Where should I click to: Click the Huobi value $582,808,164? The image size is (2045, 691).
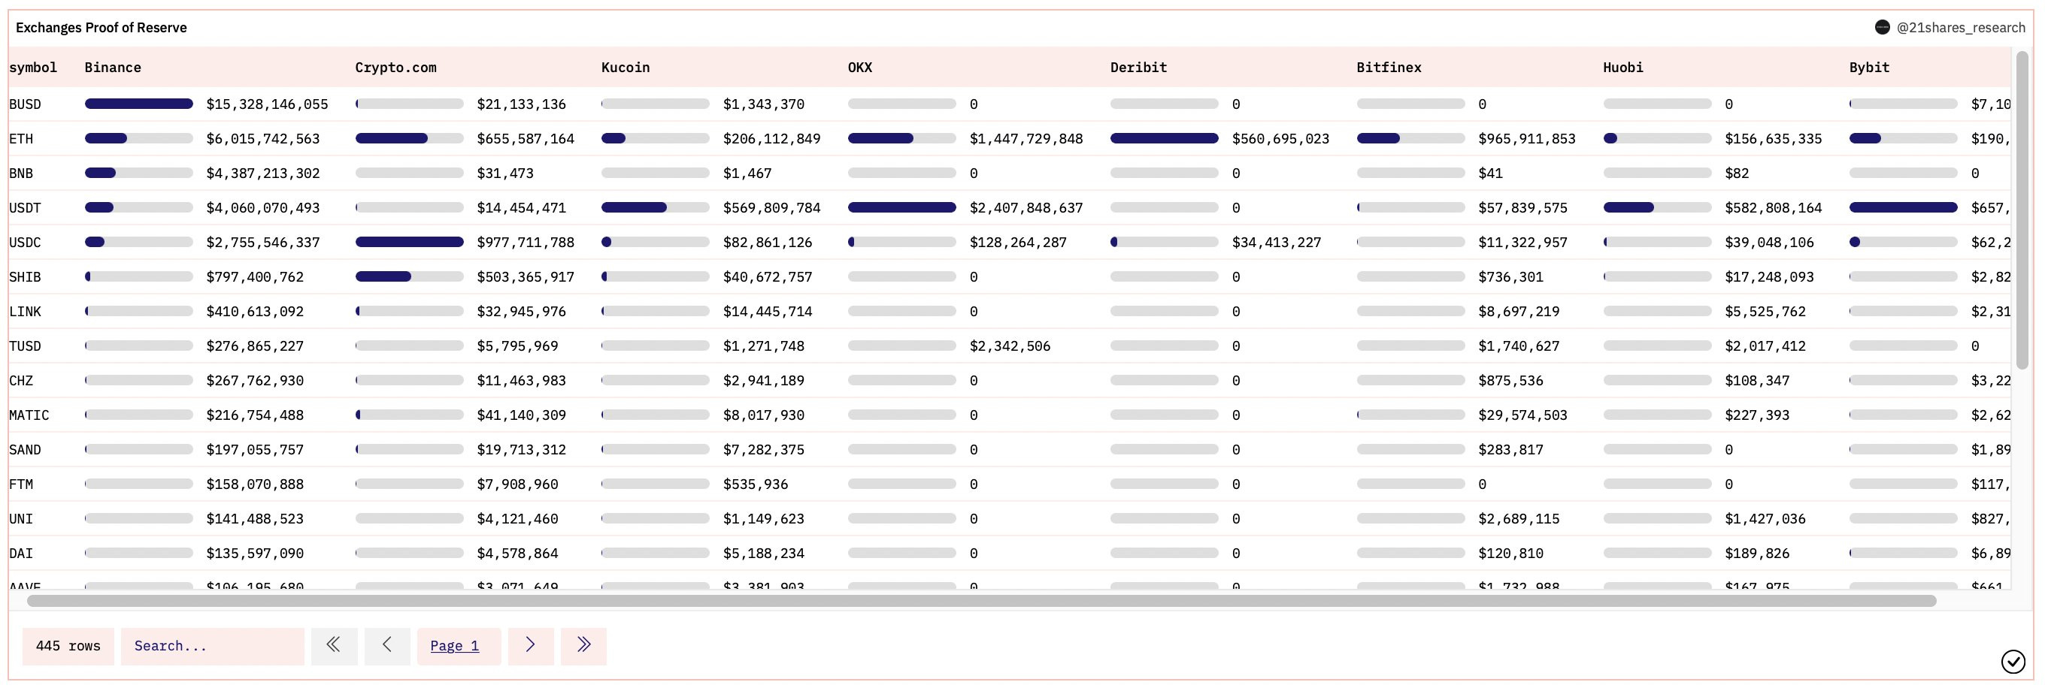pos(1774,208)
